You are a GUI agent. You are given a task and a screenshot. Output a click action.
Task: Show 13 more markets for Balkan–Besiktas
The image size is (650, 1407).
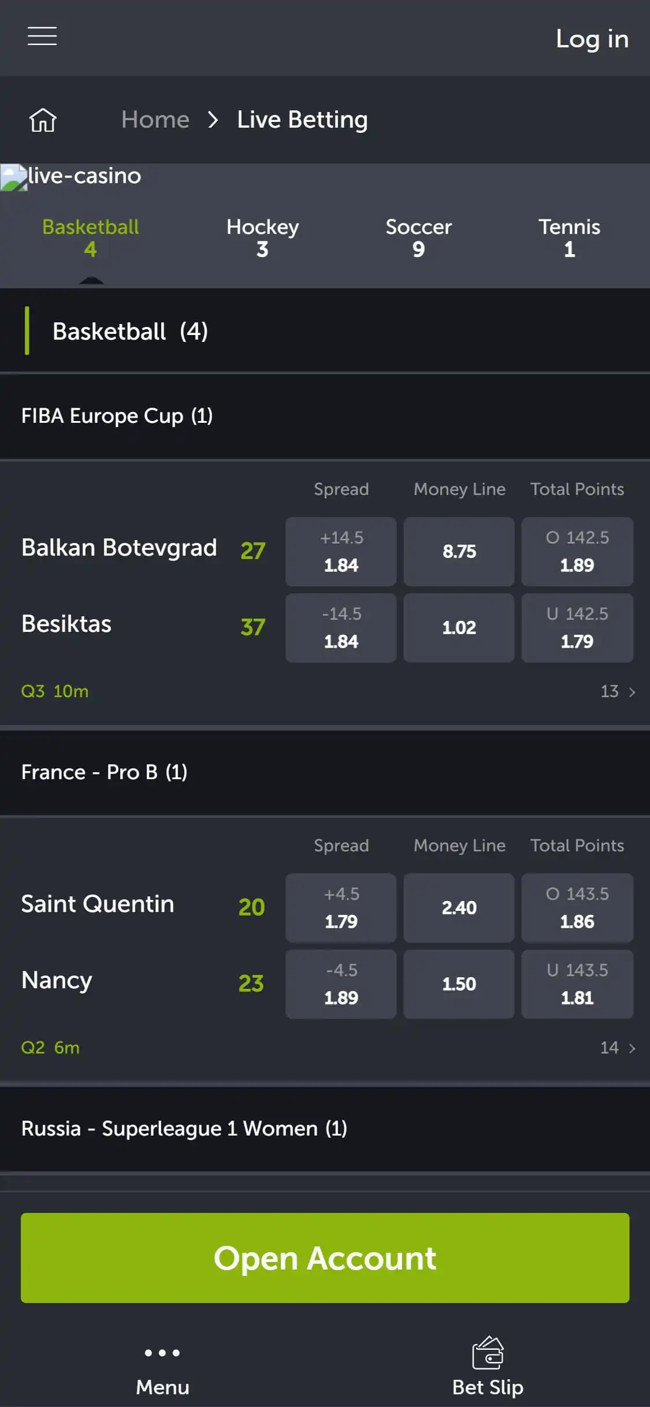(617, 691)
